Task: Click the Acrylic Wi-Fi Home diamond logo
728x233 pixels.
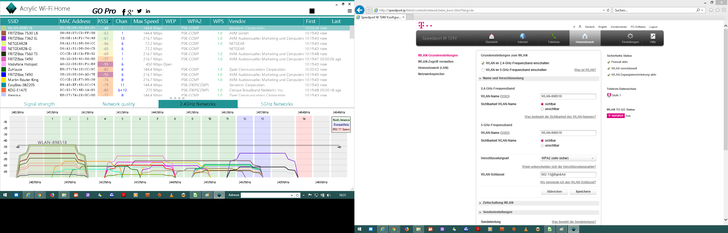Action: tap(11, 8)
